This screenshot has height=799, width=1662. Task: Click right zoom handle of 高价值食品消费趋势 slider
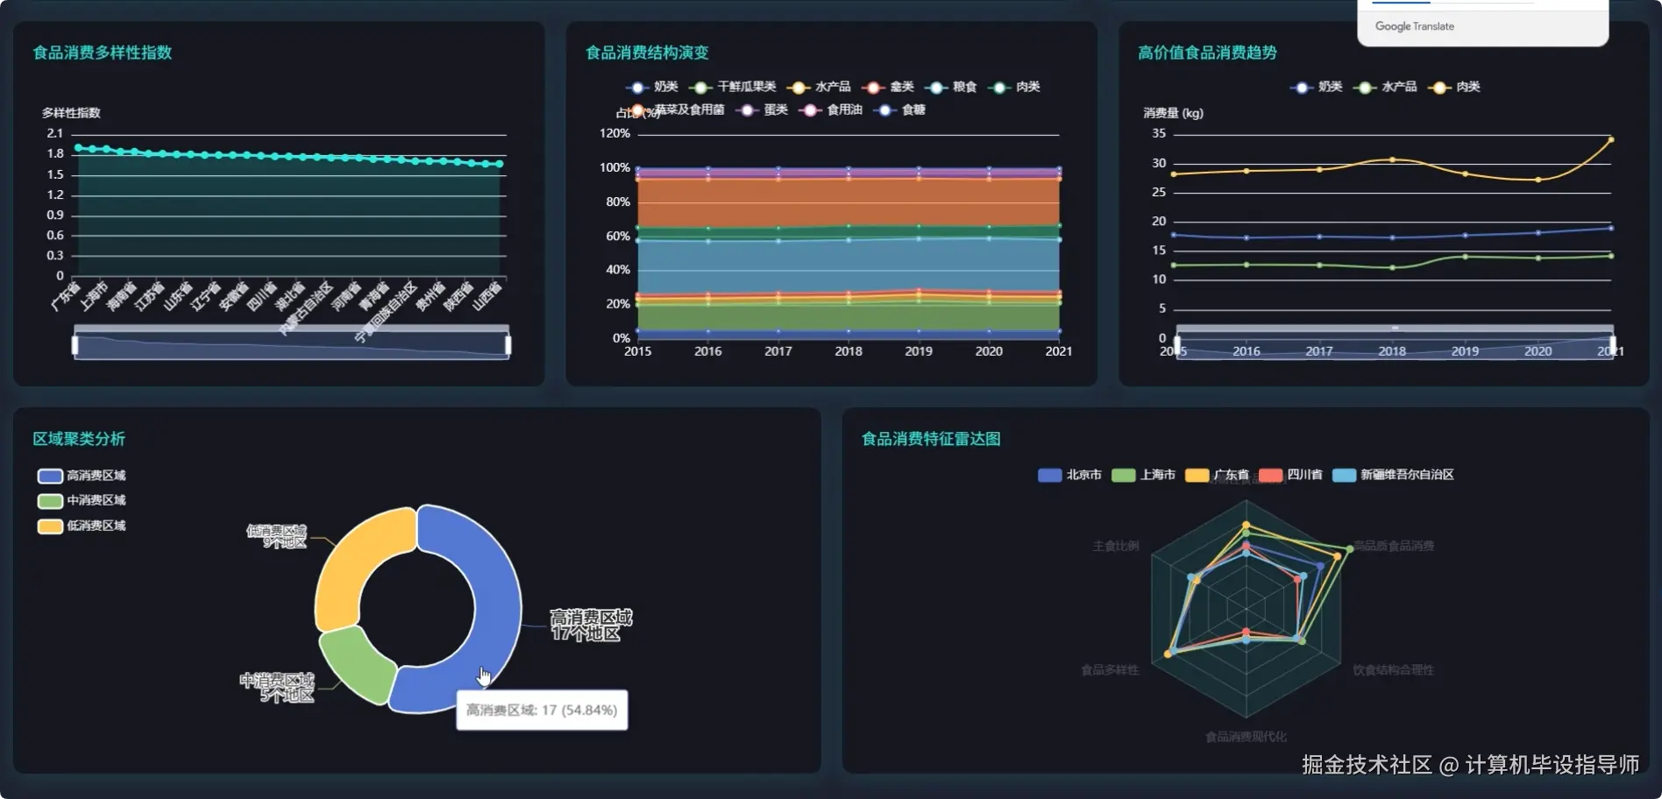click(x=1613, y=345)
